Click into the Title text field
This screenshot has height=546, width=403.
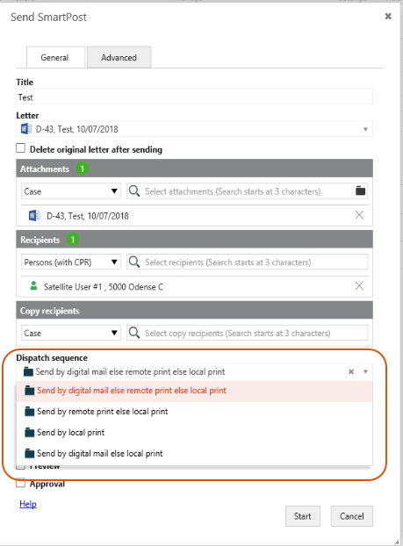tap(194, 97)
